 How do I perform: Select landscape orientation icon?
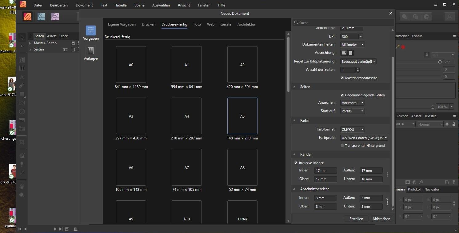point(344,53)
